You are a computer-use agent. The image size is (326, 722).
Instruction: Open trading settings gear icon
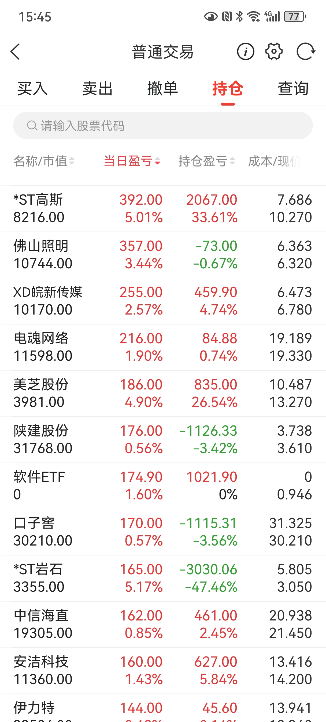tap(274, 52)
